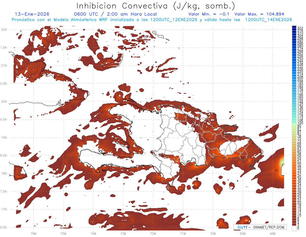306x237 pixels.
Task: Click the '20N' latitude label
Action: [4, 101]
